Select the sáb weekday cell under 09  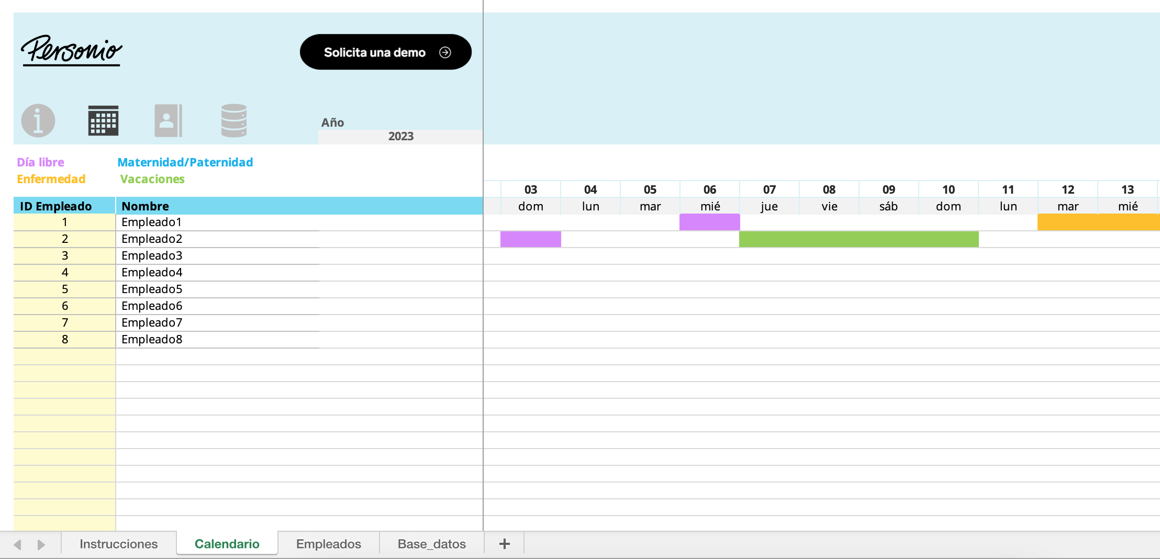click(889, 206)
